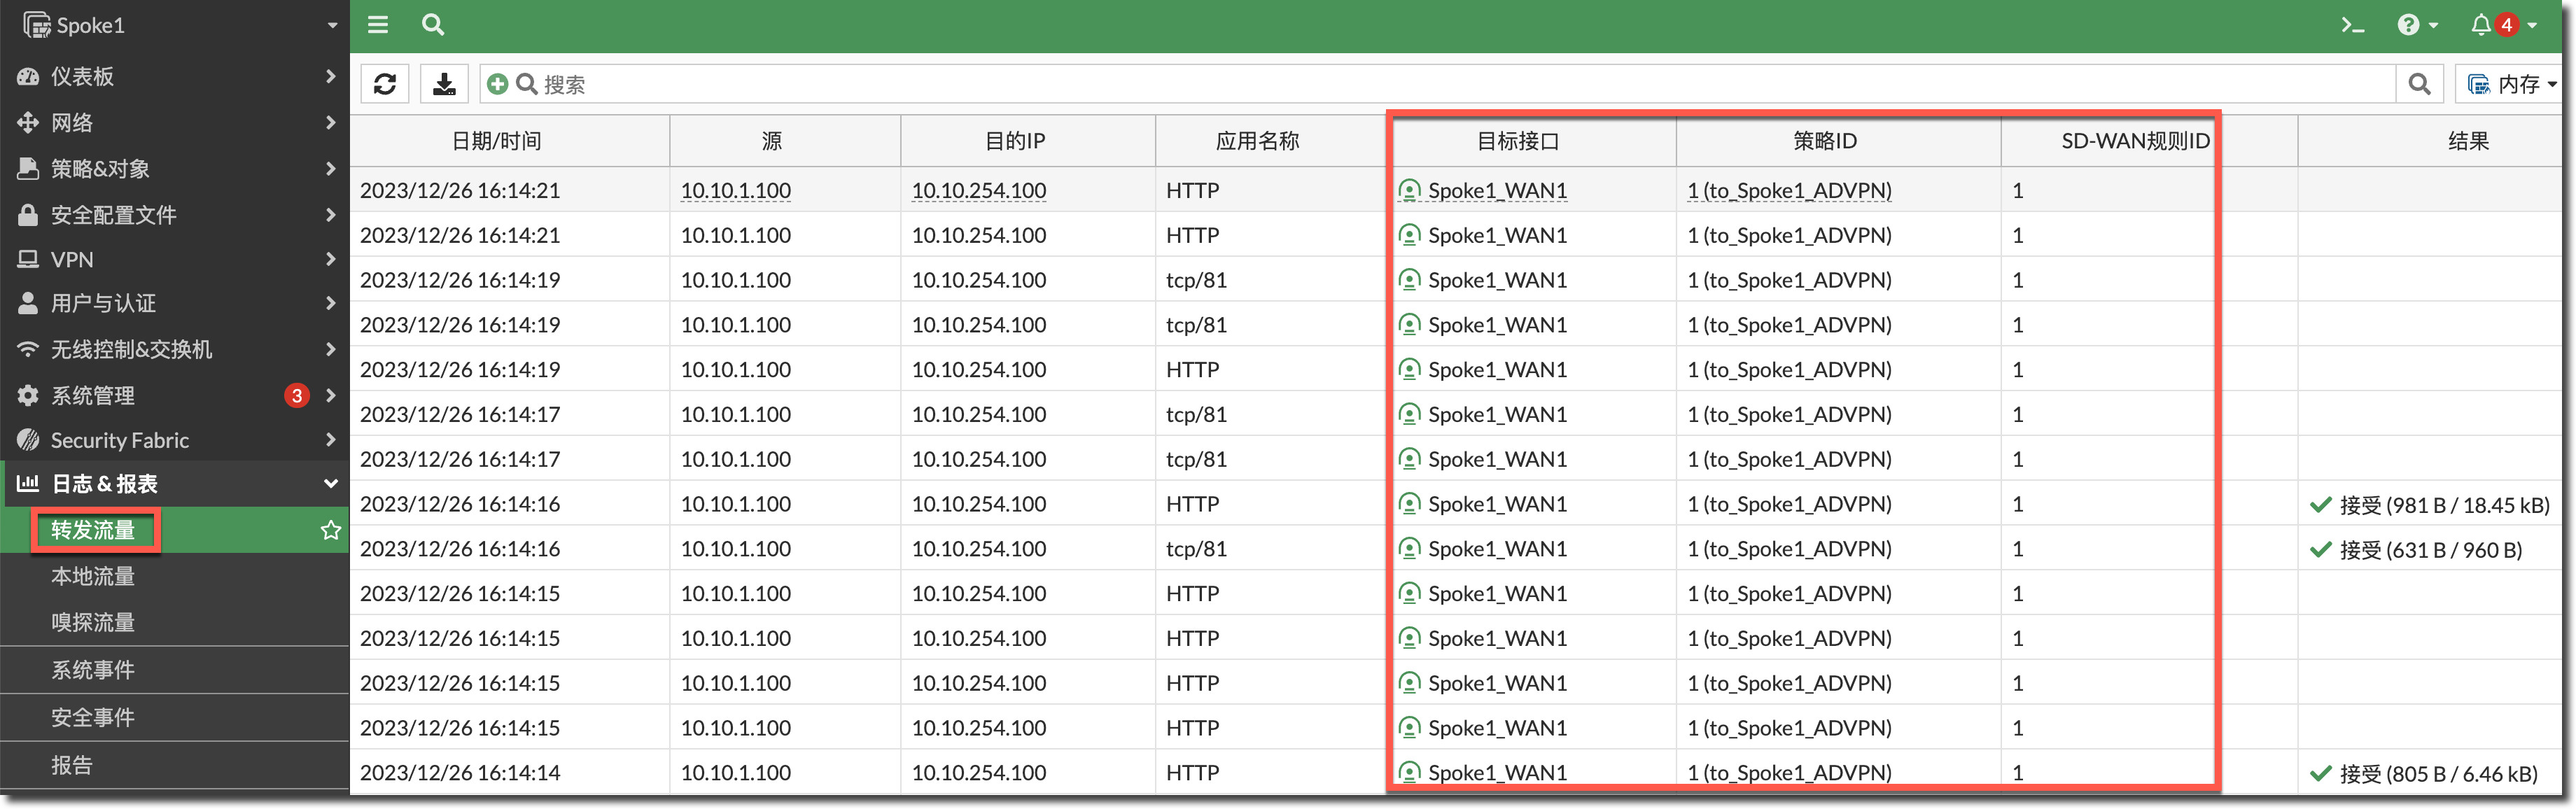Image resolution: width=2576 pixels, height=809 pixels.
Task: Open the notifications bell icon
Action: point(2481,25)
